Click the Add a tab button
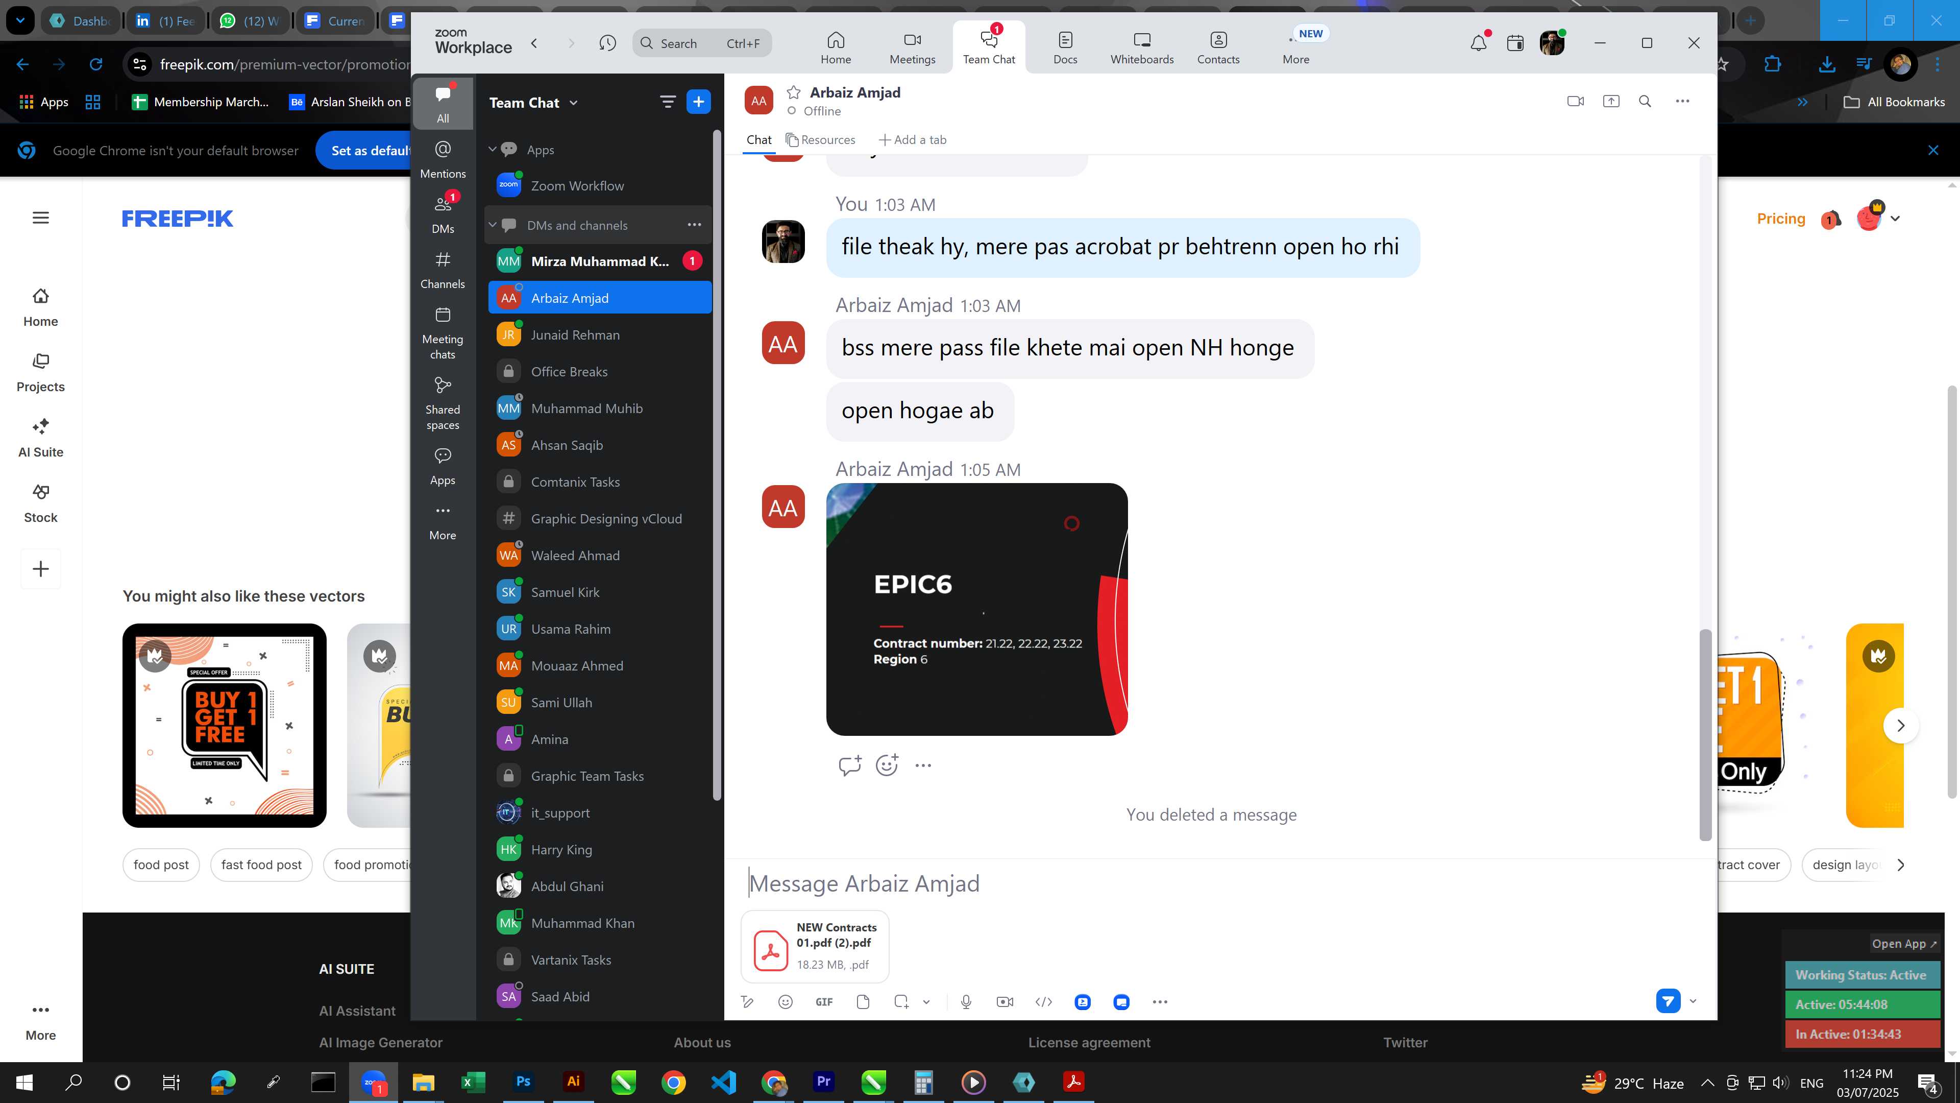1960x1103 pixels. pos(912,140)
